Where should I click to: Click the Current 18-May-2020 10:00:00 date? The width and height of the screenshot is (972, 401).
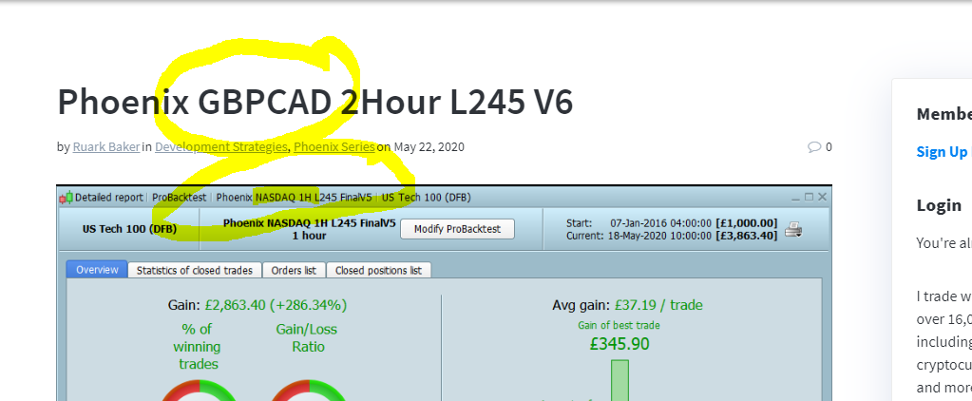point(661,236)
